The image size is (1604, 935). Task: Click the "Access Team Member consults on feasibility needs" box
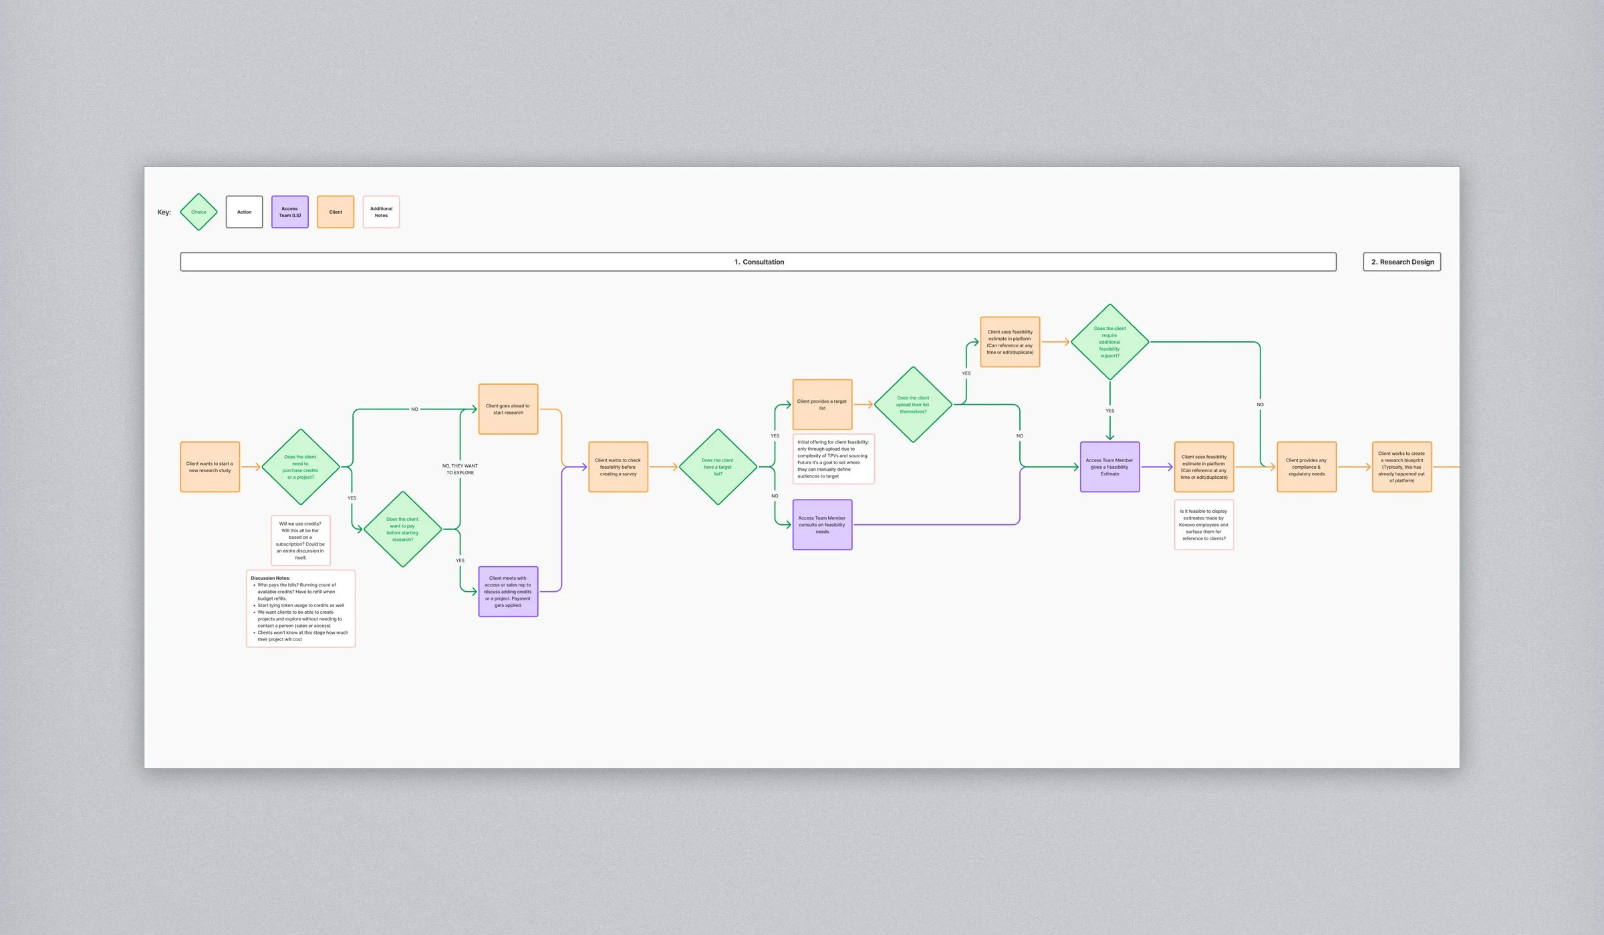click(823, 525)
